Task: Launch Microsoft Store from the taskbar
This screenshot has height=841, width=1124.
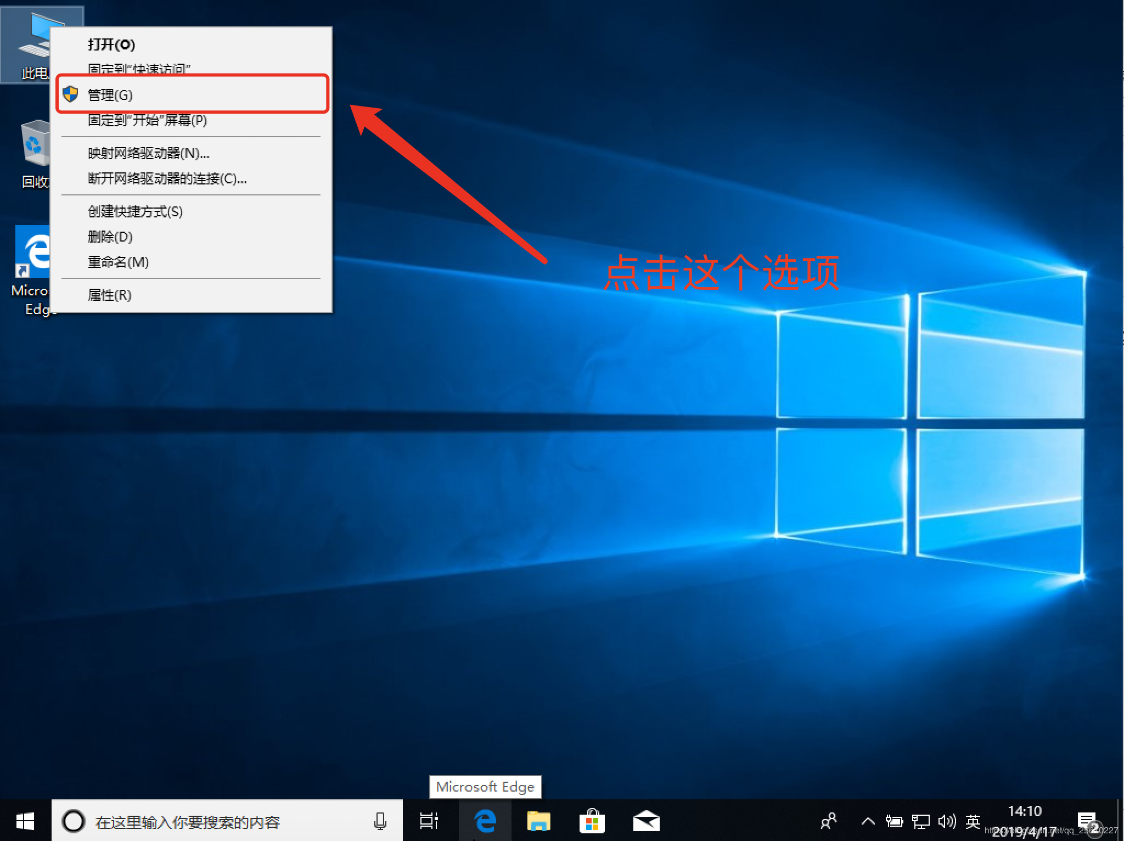Action: tap(592, 821)
